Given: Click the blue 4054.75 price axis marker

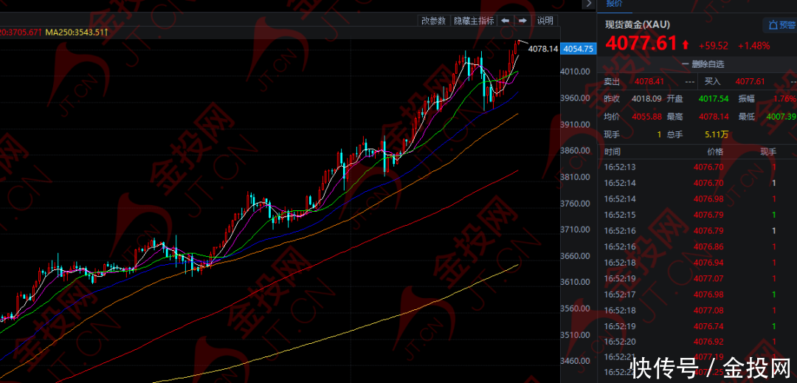Looking at the screenshot, I should (578, 49).
